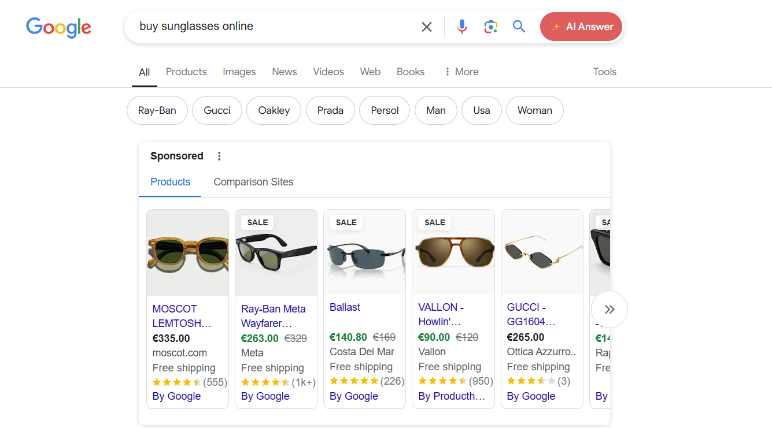
Task: Click the (1k+) star rating
Action: 278,382
